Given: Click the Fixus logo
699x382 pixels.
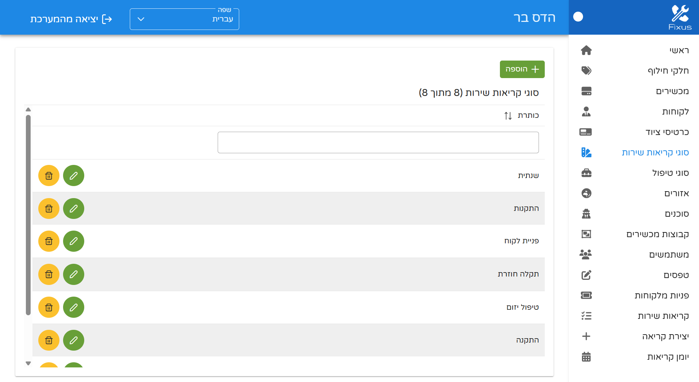Looking at the screenshot, I should point(680,18).
